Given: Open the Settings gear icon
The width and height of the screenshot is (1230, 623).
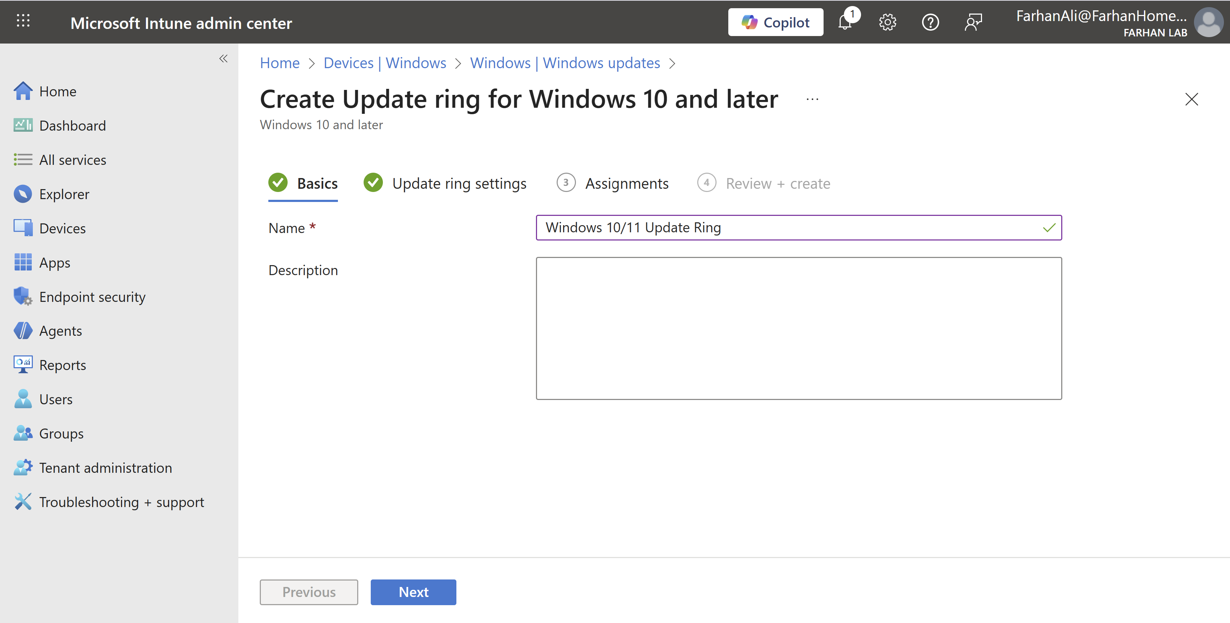Looking at the screenshot, I should pos(888,22).
